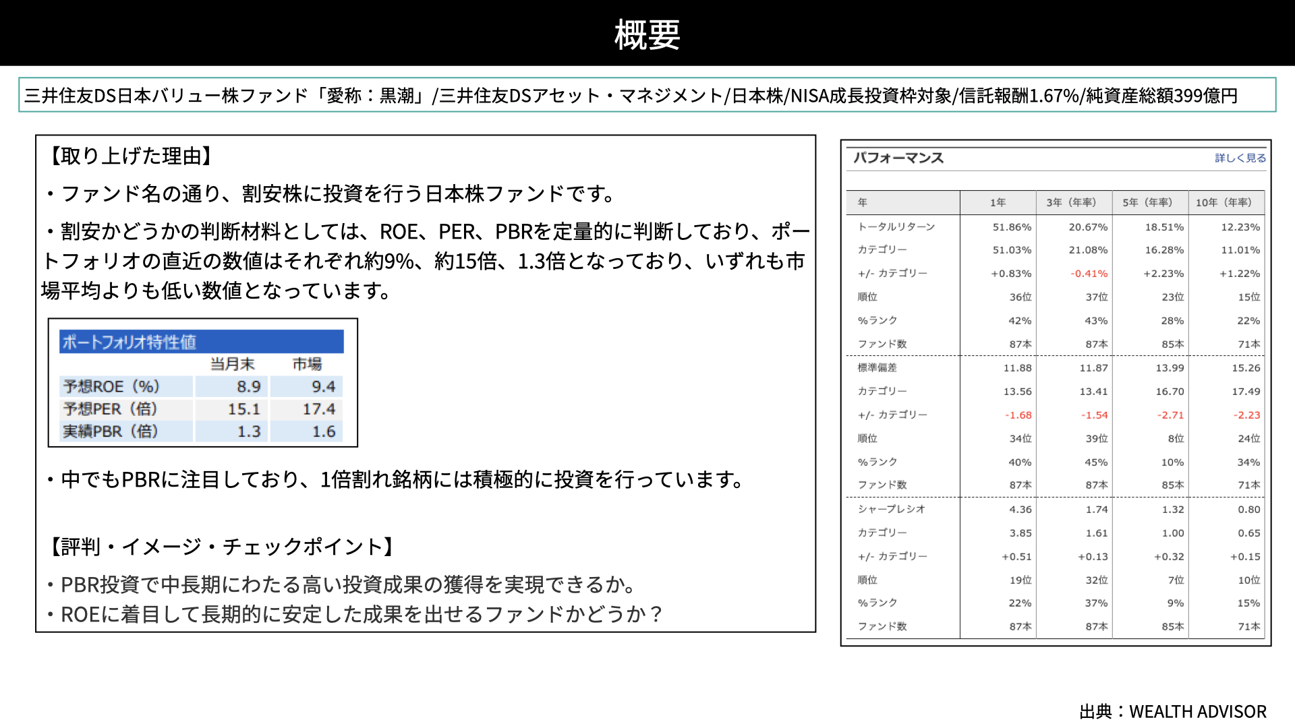1295x728 pixels.
Task: Click the 9% Sharpe percent rank value
Action: (x=1176, y=603)
